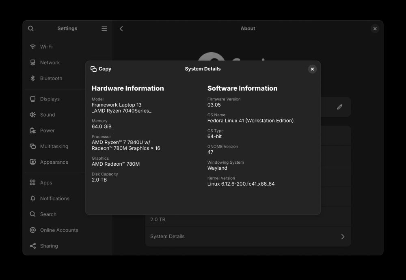406x280 pixels.
Task: Open the Settings hamburger menu
Action: (104, 28)
